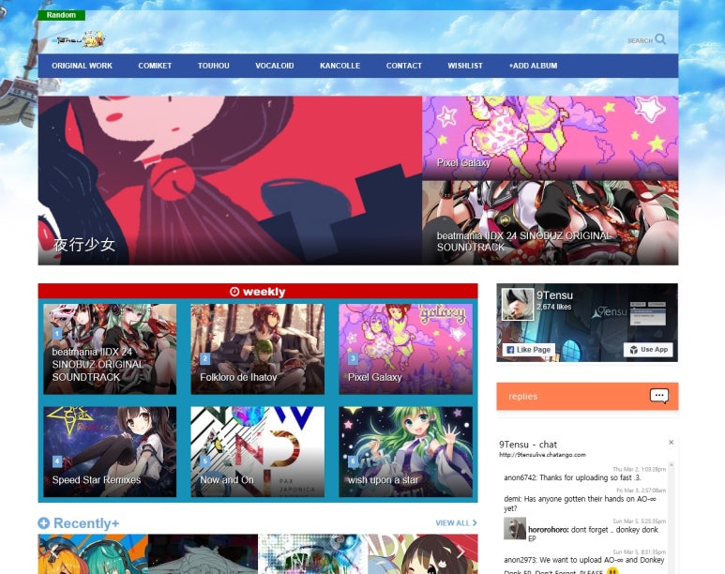This screenshot has width=725, height=574.
Task: Click the '9Tensu - chat' title
Action: (528, 444)
